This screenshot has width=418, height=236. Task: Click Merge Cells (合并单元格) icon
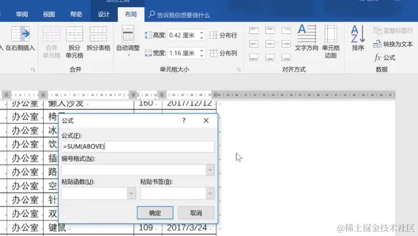[51, 34]
